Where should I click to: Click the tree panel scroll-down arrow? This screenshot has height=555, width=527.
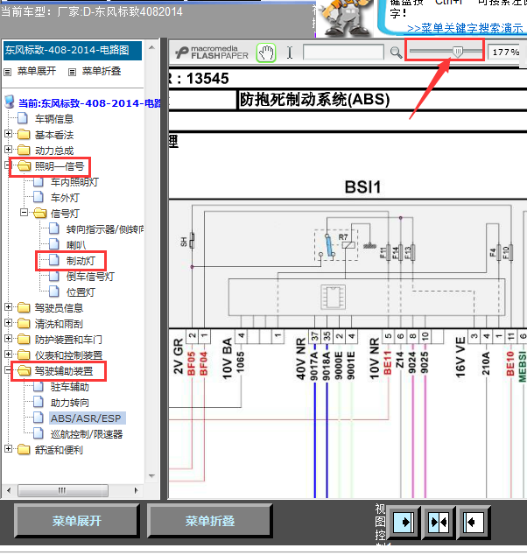pyautogui.click(x=151, y=476)
